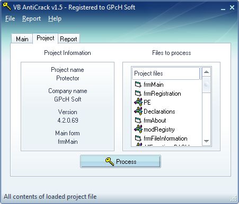Viewport: 239px width, 204px height.
Task: Click the modRegistry module icon
Action: tap(138, 129)
